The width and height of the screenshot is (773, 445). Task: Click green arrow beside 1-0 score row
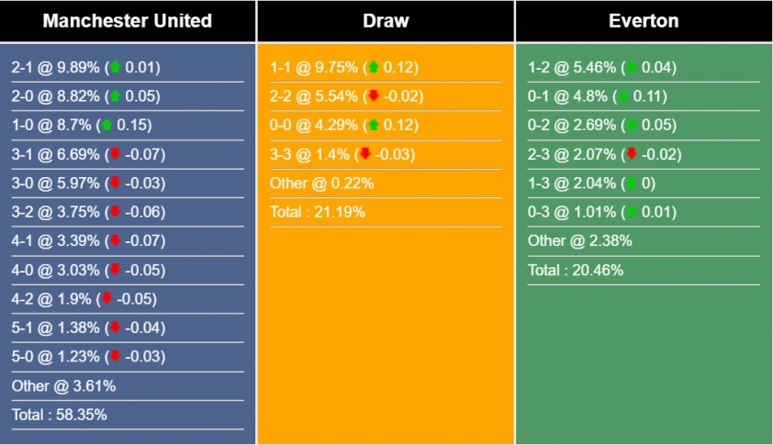coord(106,126)
